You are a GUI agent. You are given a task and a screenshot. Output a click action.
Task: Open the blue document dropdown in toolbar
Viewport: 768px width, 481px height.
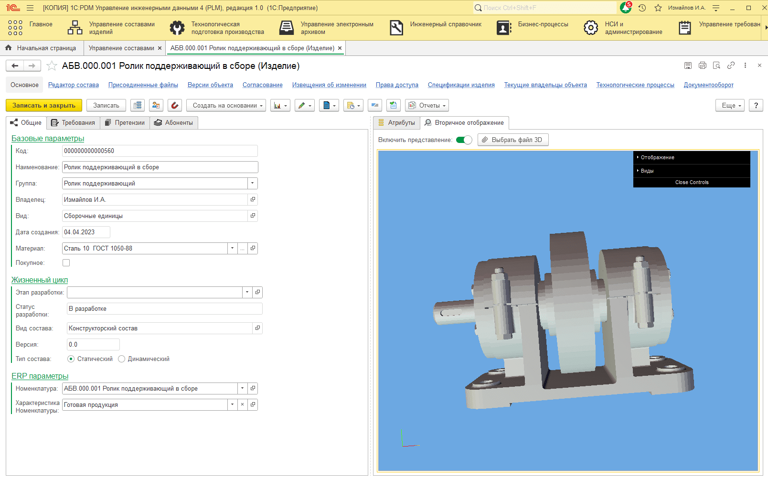329,105
